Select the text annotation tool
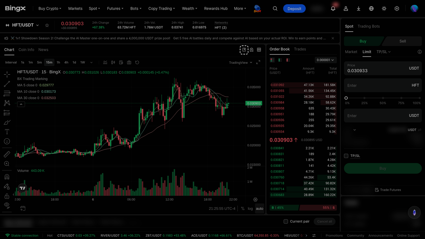The width and height of the screenshot is (425, 239). (x=7, y=132)
